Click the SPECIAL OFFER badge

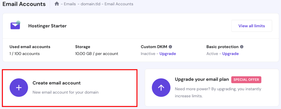(x=246, y=80)
